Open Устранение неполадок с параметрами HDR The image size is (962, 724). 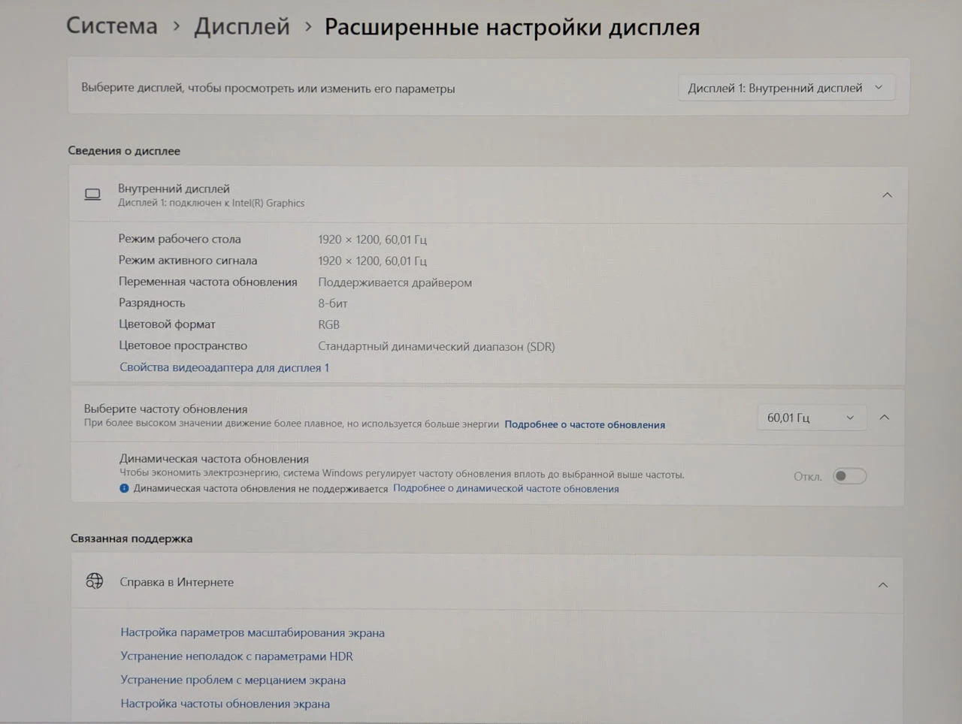tap(237, 656)
